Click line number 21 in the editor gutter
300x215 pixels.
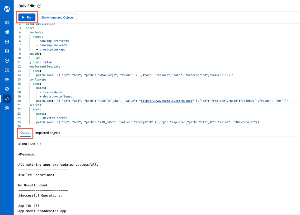[x=20, y=105]
